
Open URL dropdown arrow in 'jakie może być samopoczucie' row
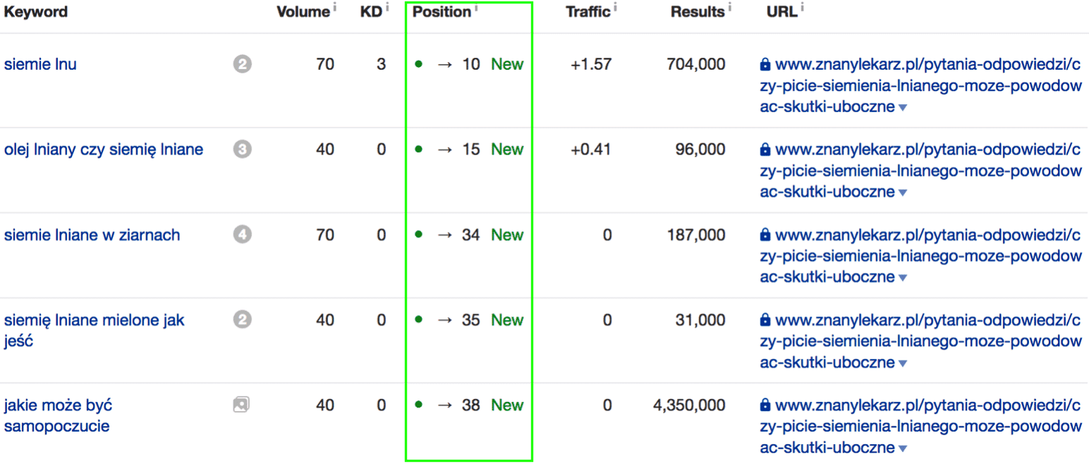(902, 448)
